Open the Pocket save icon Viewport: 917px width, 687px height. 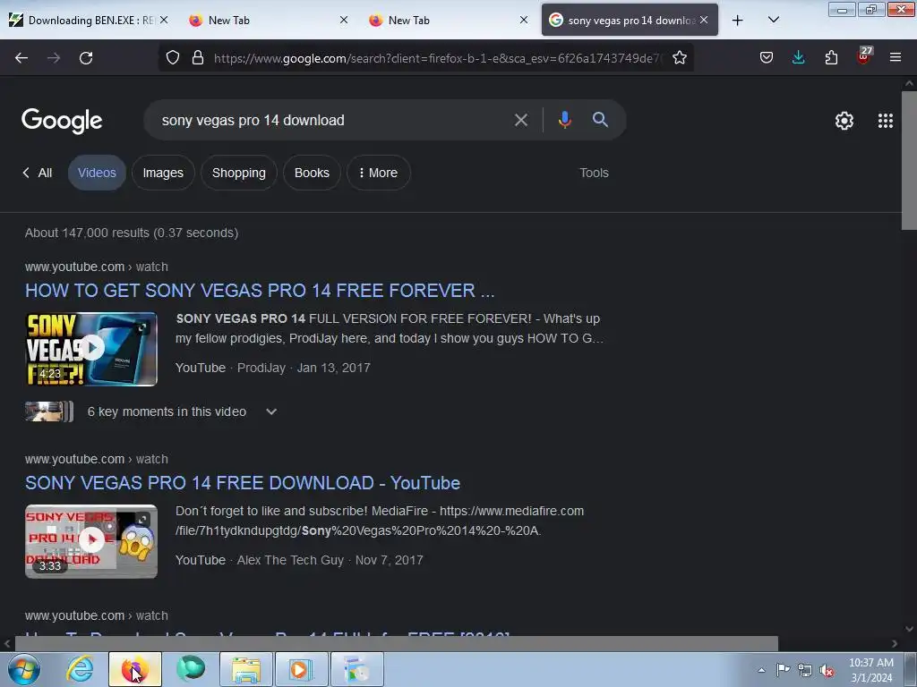pos(767,58)
